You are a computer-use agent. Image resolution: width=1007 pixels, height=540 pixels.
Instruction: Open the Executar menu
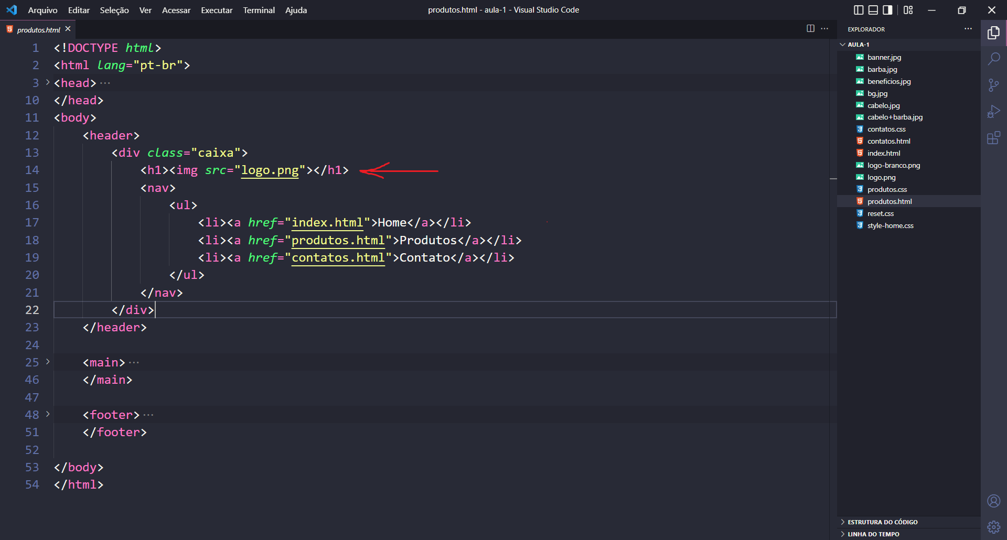pos(217,10)
